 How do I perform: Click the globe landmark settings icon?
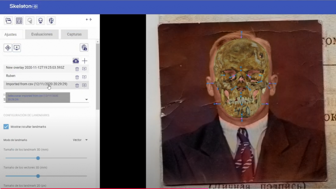[84, 47]
